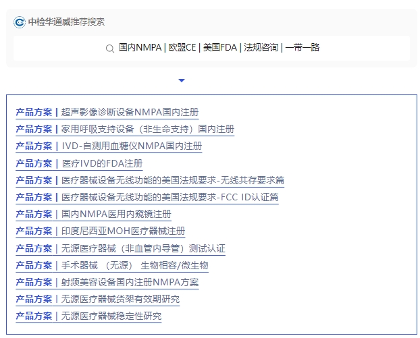This screenshot has height=338, width=420.
Task: Open 国内NMPA医用内窥镜注册 link
Action: pos(116,215)
